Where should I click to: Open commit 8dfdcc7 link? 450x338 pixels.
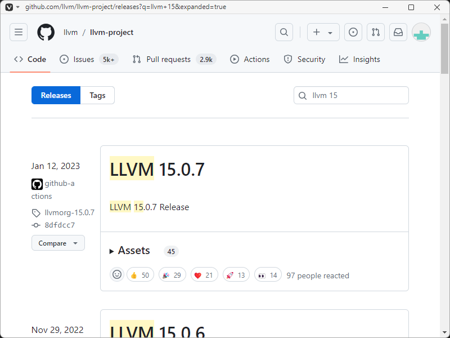click(x=60, y=225)
